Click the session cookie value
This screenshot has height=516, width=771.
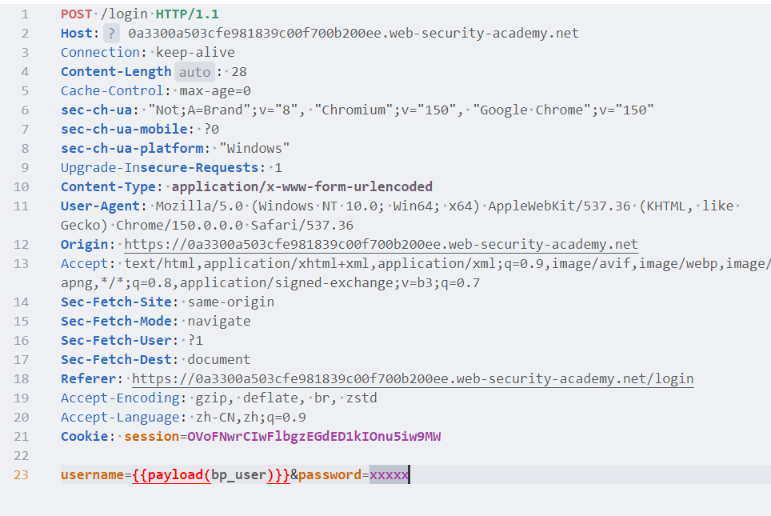[x=314, y=436]
